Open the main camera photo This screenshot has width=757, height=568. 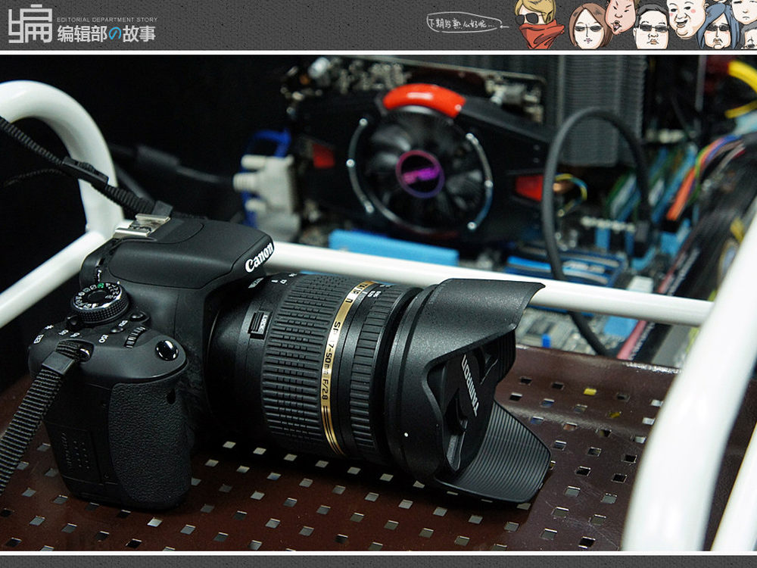(378, 303)
